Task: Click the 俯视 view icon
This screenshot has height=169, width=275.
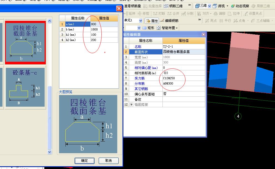Action: (215, 6)
